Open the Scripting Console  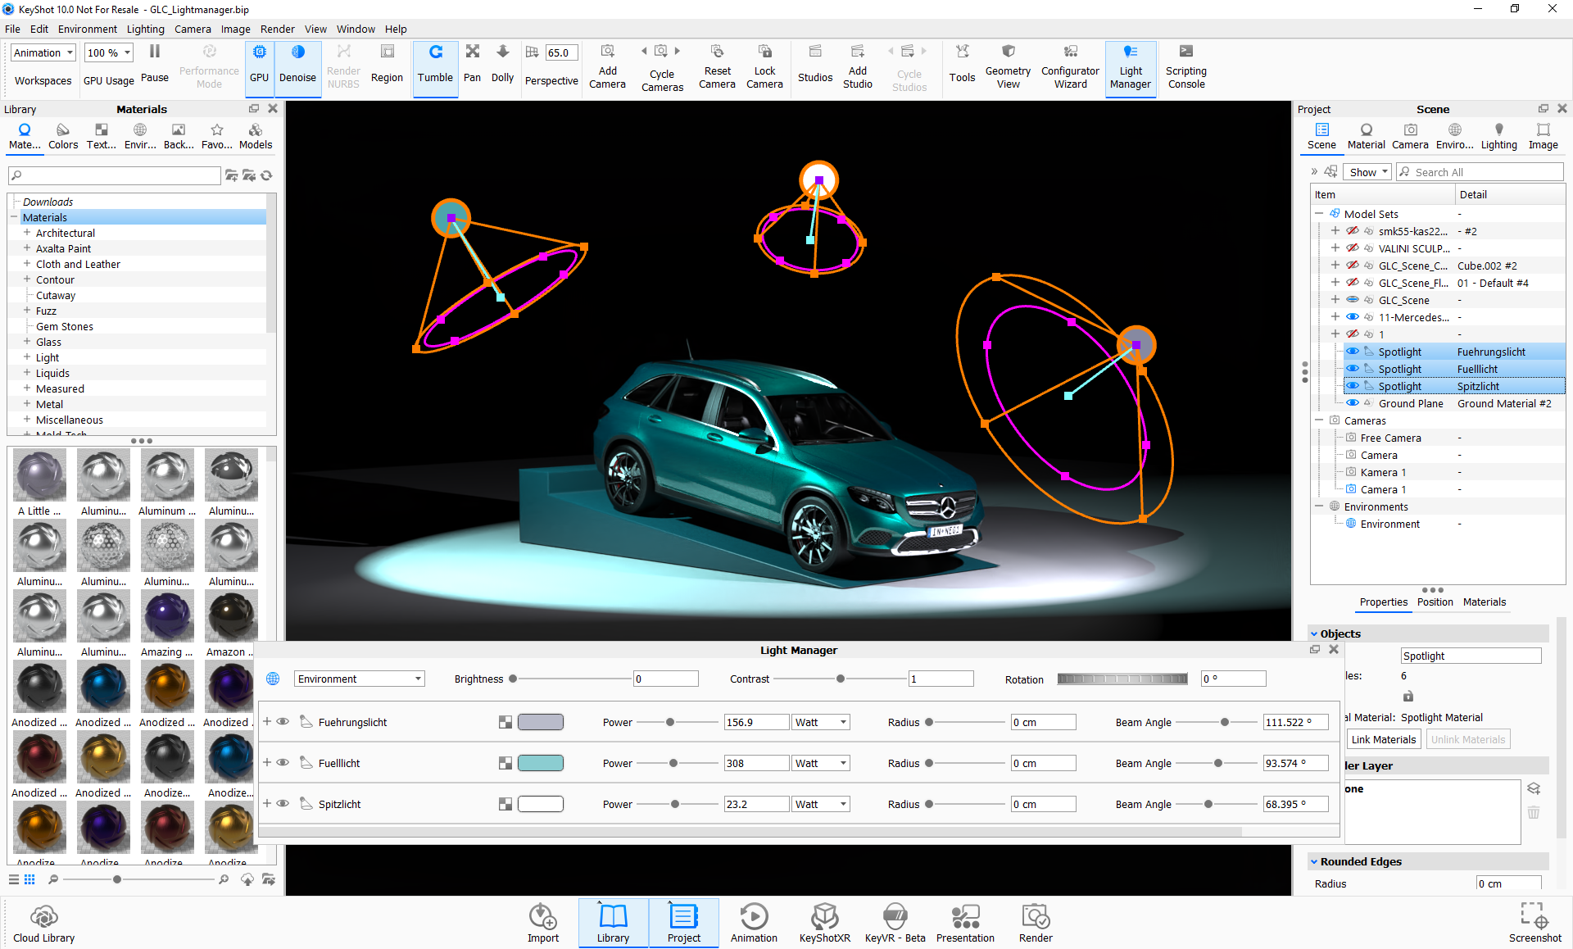pyautogui.click(x=1185, y=67)
